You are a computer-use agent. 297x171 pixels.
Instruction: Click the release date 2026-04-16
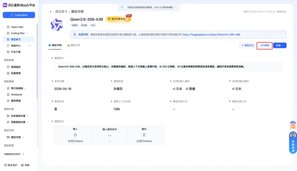click(63, 89)
